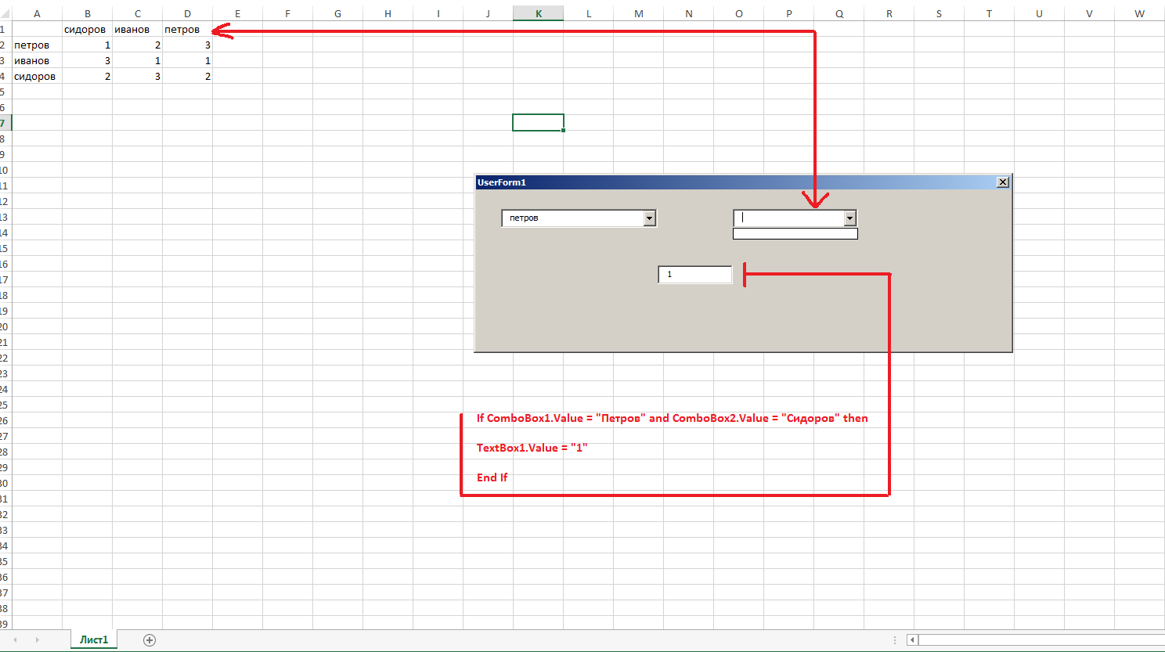Viewport: 1165px width, 652px height.
Task: Open the empty right combo box dropdown arrow
Action: tap(849, 218)
